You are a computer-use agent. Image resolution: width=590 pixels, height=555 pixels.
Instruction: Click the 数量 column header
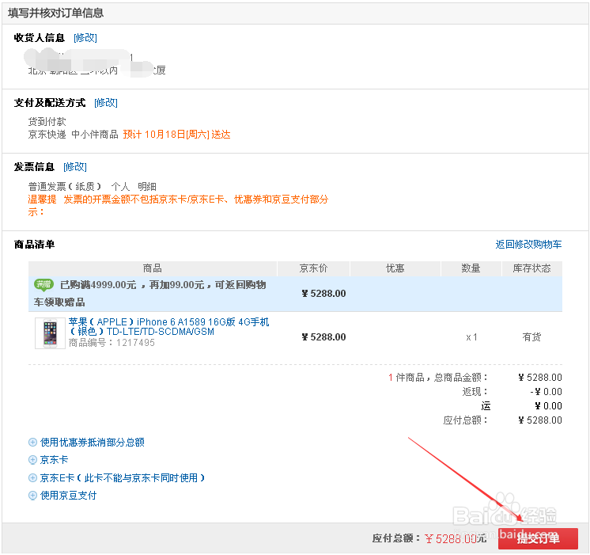point(471,268)
